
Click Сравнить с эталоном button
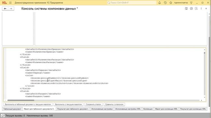pyautogui.click(x=114, y=104)
